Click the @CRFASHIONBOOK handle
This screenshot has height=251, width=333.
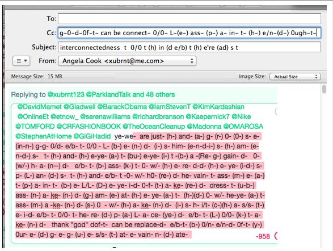click(88, 127)
